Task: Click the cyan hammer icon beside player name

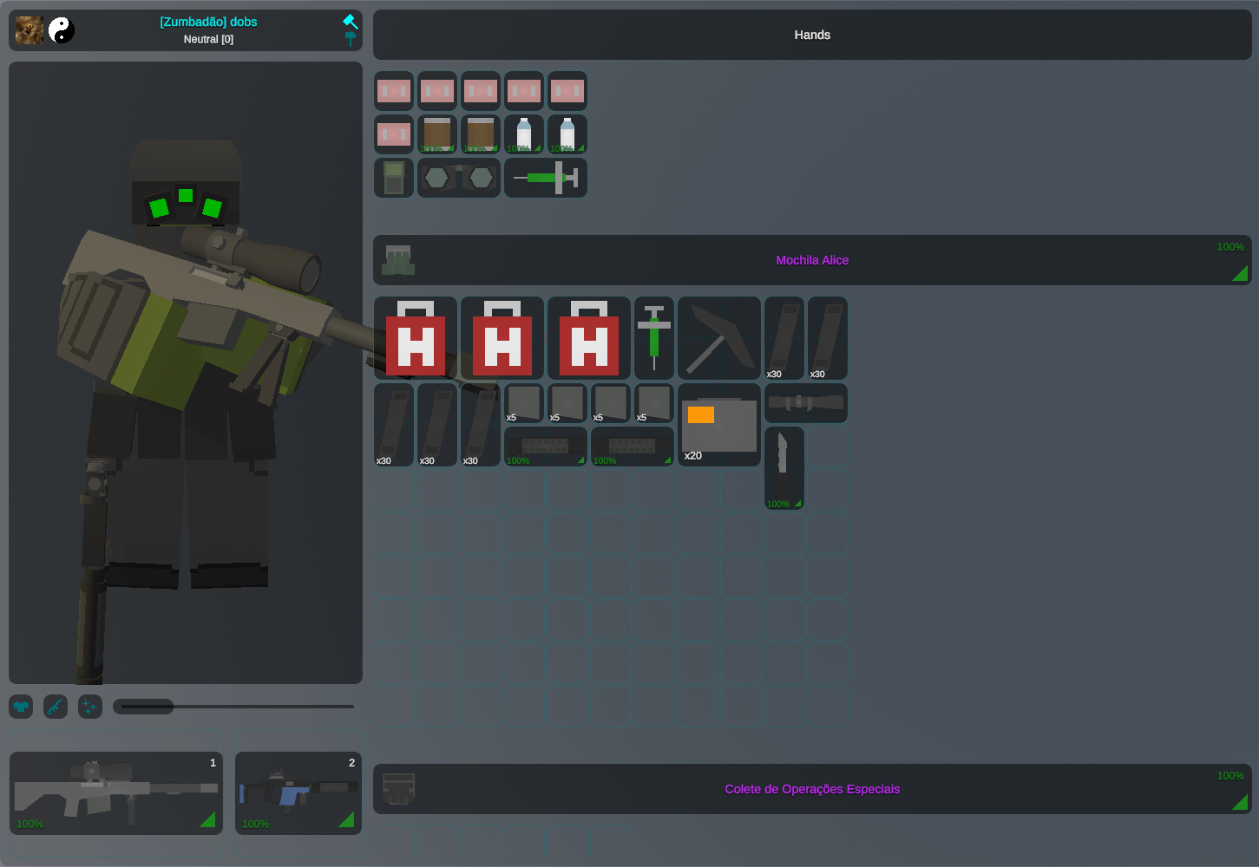Action: pos(351,22)
